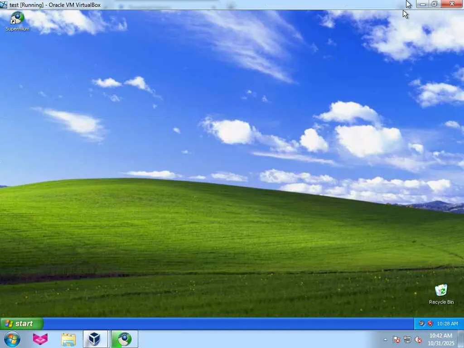This screenshot has width=464, height=348.
Task: Click the host network tray icon
Action: pos(407,340)
